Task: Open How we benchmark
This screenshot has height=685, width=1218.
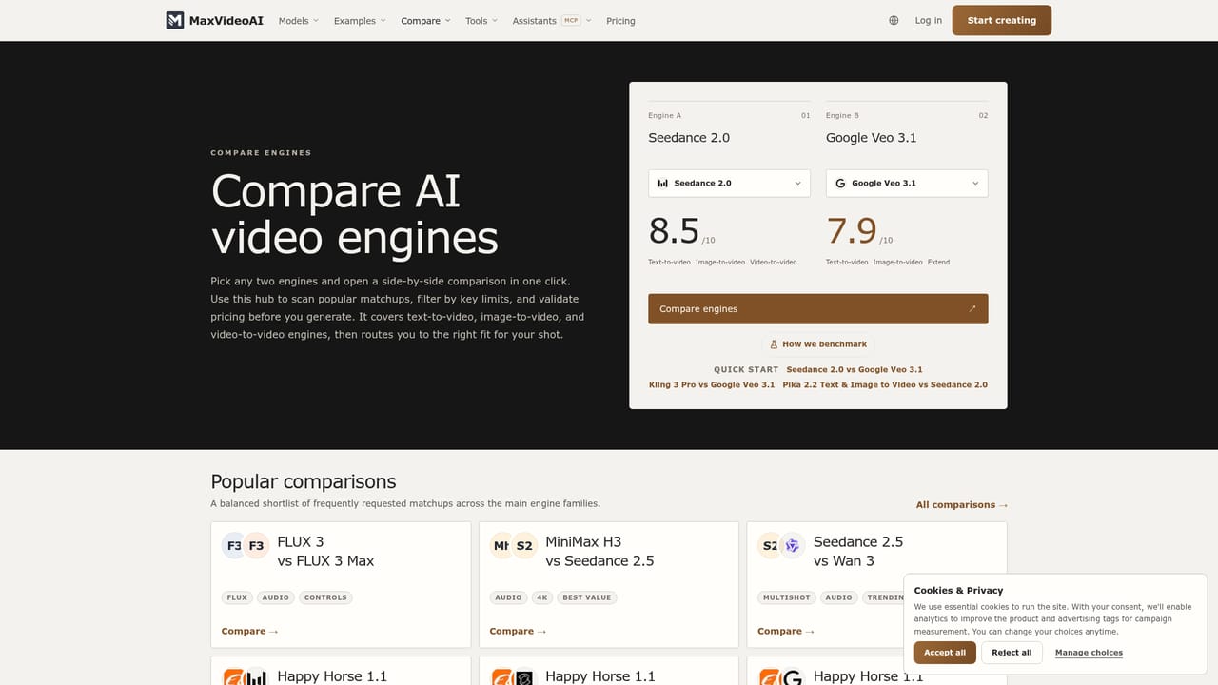Action: (818, 344)
